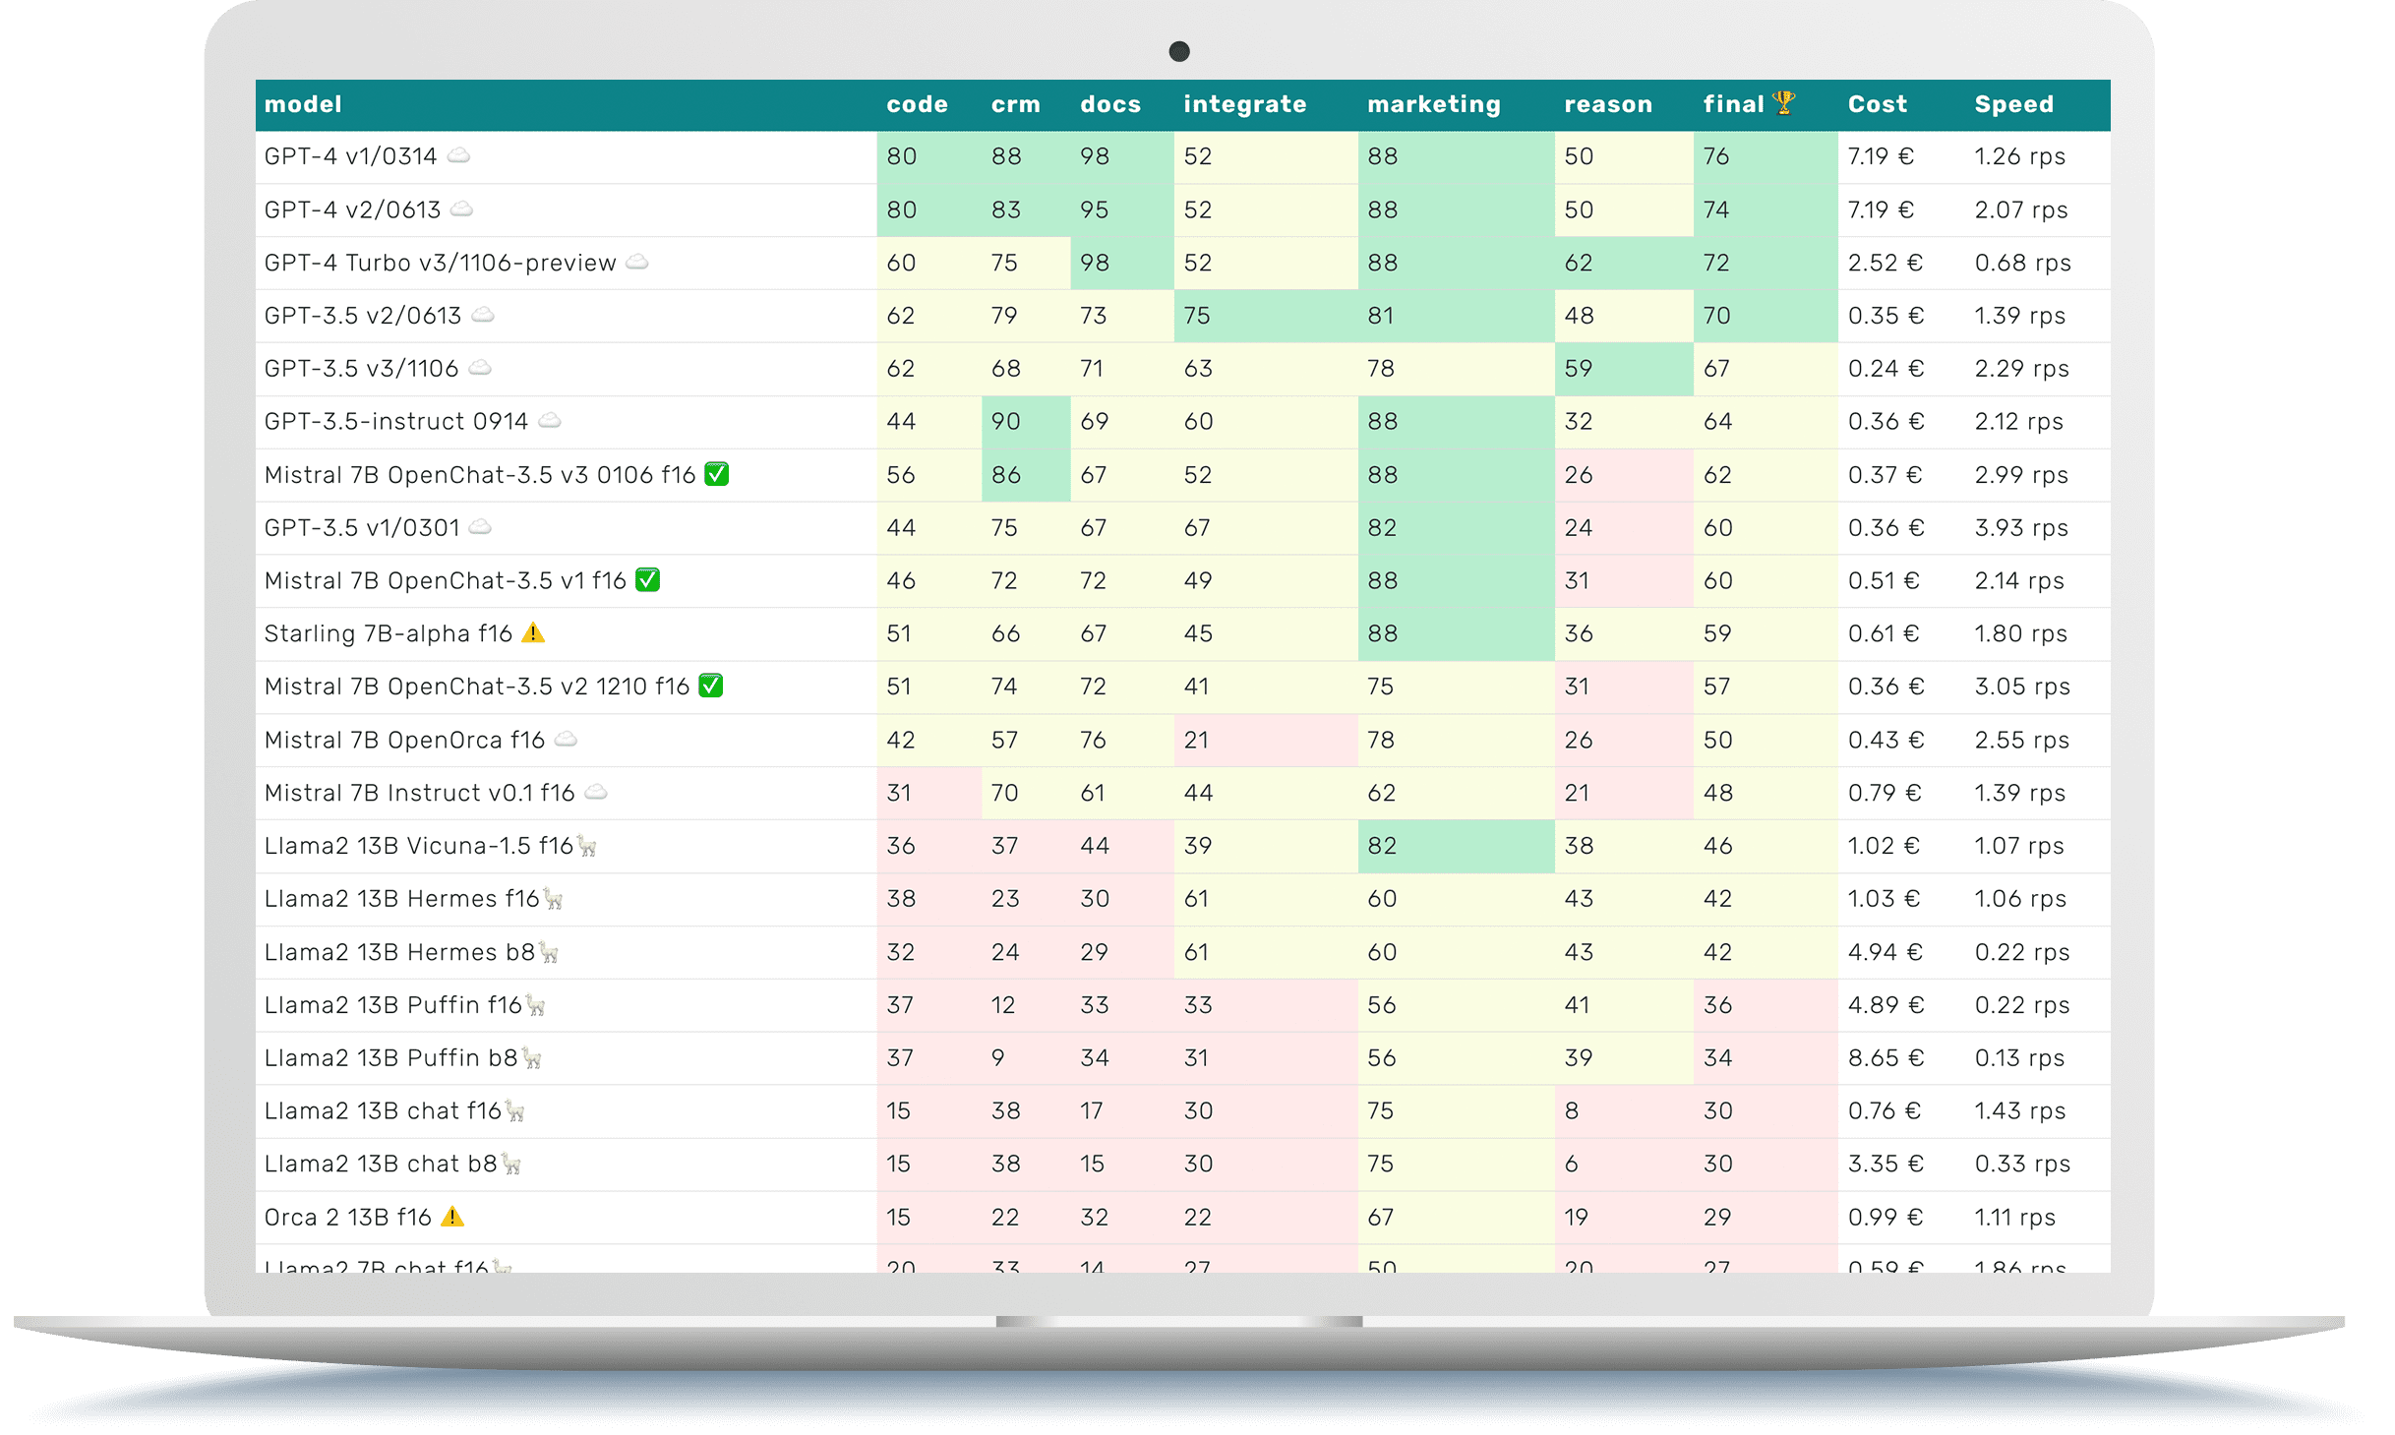Click cloud icon next to Mistral 7B OpenOrca f16
The image size is (2395, 1435).
click(x=566, y=740)
